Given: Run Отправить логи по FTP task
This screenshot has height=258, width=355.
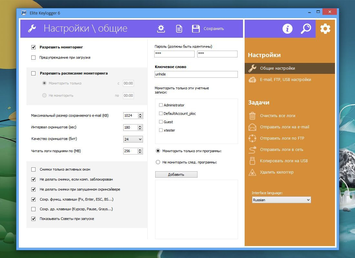Looking at the screenshot, I should 282,138.
